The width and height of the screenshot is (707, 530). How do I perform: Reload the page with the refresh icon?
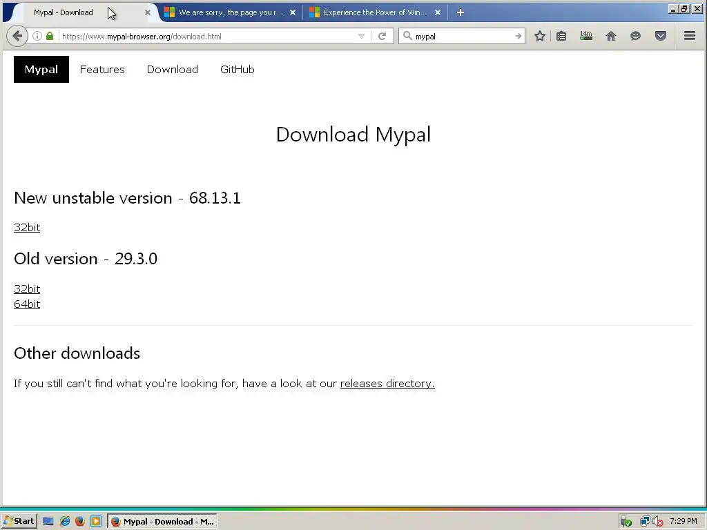pos(382,36)
